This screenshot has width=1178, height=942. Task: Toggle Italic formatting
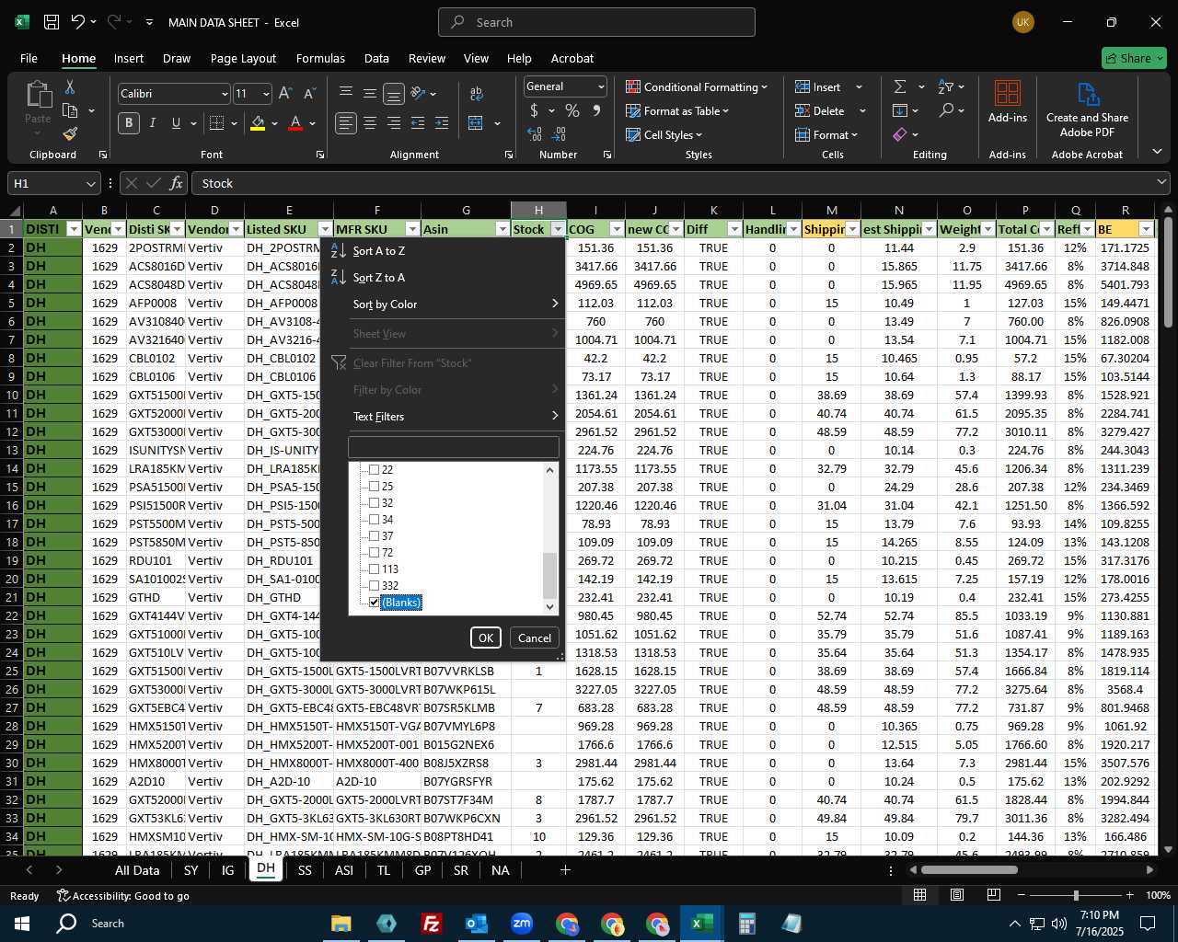(x=153, y=123)
